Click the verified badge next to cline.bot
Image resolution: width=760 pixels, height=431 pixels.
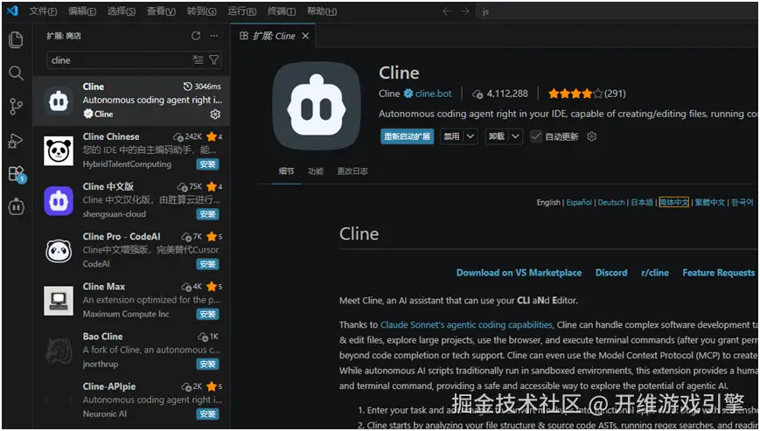coord(408,94)
